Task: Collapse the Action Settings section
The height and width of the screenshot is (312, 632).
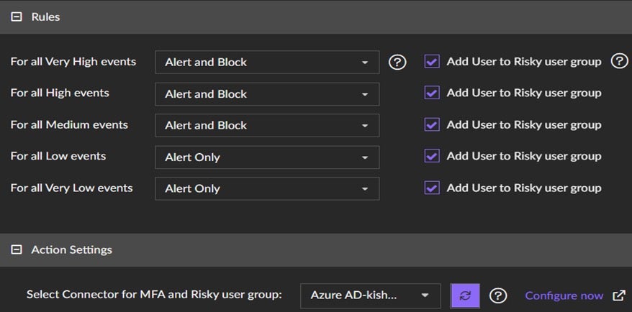Action: [17, 250]
